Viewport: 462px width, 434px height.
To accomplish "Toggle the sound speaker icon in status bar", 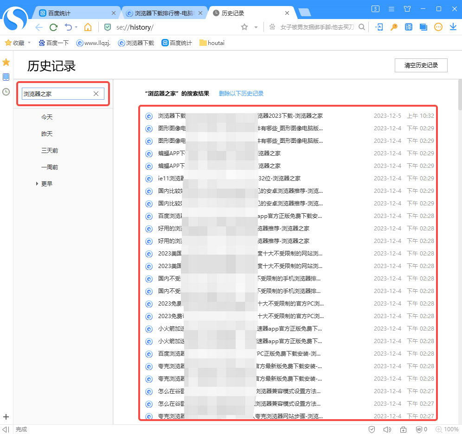I will [387, 429].
